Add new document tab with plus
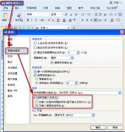125x132 pixels. tap(74, 28)
